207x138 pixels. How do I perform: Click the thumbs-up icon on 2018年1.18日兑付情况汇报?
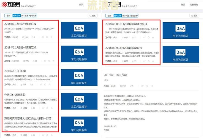coord(32,37)
